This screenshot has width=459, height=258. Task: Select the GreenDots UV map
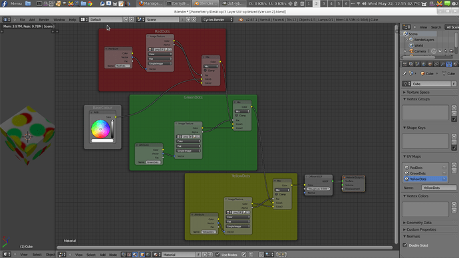pos(425,173)
